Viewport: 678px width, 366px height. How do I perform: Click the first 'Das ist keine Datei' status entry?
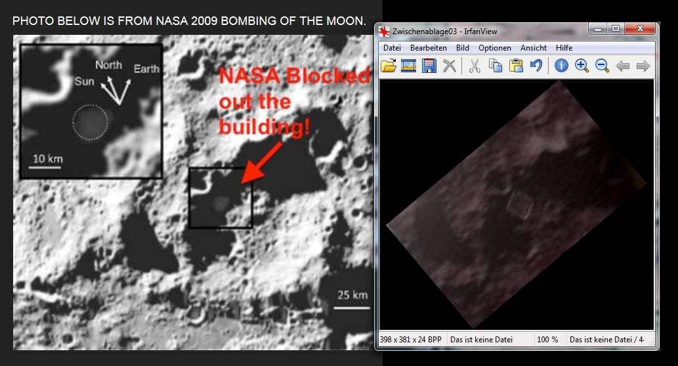click(481, 340)
